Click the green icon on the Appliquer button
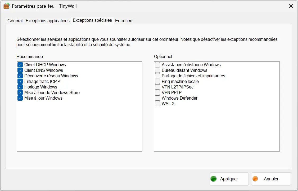The height and width of the screenshot is (191, 298). pos(214,179)
